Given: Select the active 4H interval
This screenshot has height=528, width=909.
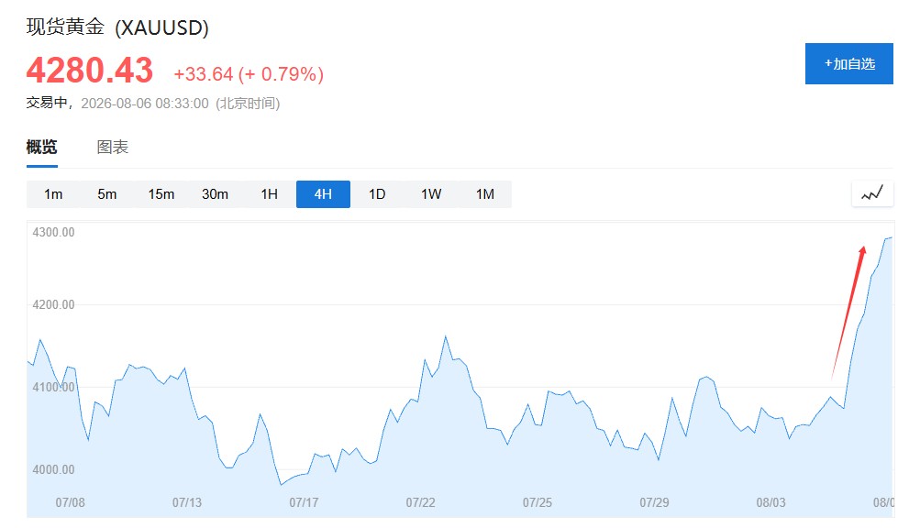Looking at the screenshot, I should [x=323, y=194].
